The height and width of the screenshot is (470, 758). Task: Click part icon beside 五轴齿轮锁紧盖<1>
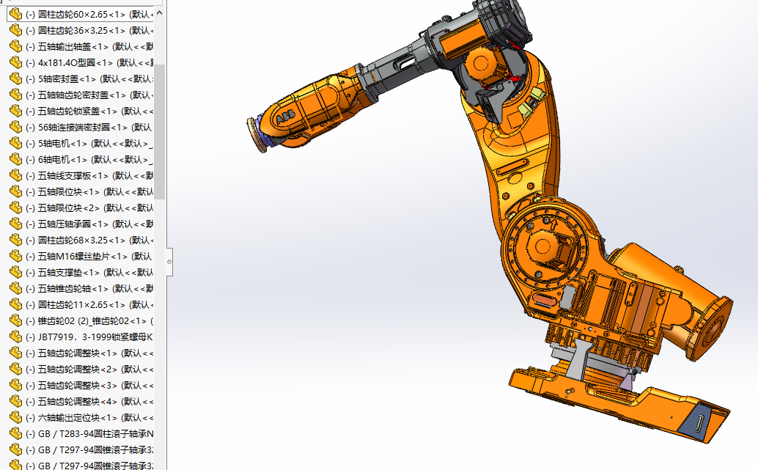pos(15,111)
